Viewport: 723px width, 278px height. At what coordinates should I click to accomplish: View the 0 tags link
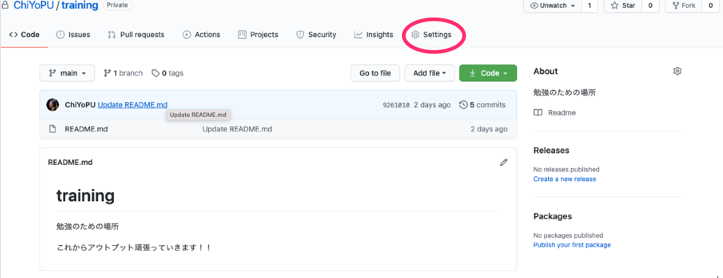click(168, 73)
